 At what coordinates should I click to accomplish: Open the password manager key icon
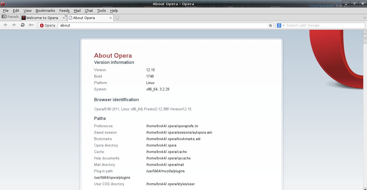coord(31,25)
